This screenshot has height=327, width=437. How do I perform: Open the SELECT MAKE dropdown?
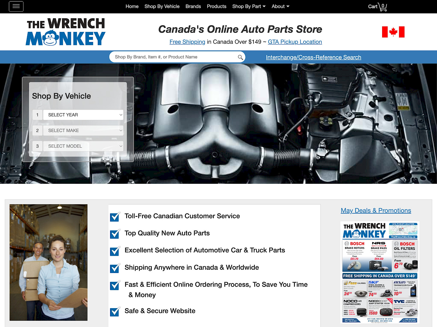[x=83, y=130]
